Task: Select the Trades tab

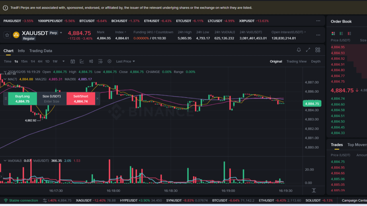Action: 337,145
